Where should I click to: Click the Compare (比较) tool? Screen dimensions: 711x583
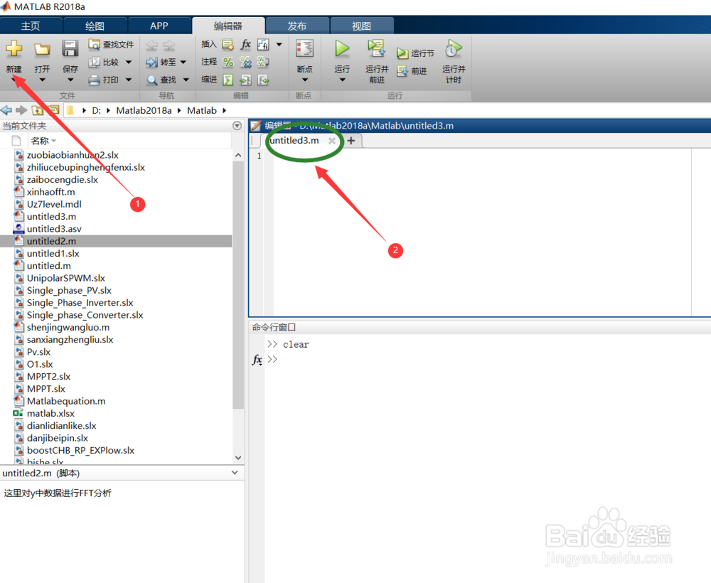coord(105,62)
